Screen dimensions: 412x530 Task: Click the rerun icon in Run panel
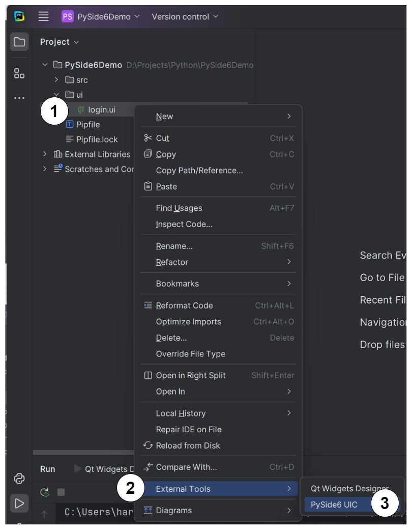[x=44, y=492]
